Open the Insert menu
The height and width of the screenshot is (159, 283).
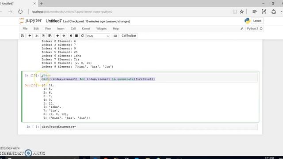pyautogui.click(x=61, y=29)
